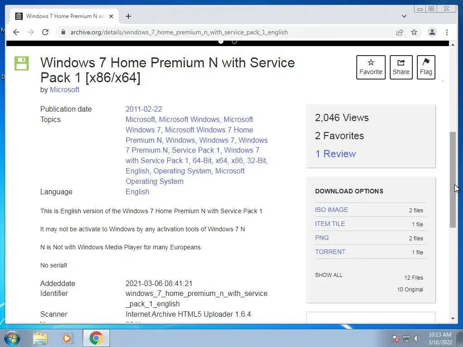Image resolution: width=463 pixels, height=347 pixels.
Task: Click the 'No serial!' description text
Action: click(53, 265)
